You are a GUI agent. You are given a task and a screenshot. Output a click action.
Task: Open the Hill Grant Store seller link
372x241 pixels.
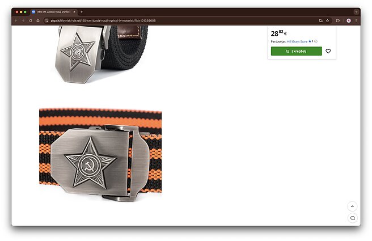click(297, 41)
